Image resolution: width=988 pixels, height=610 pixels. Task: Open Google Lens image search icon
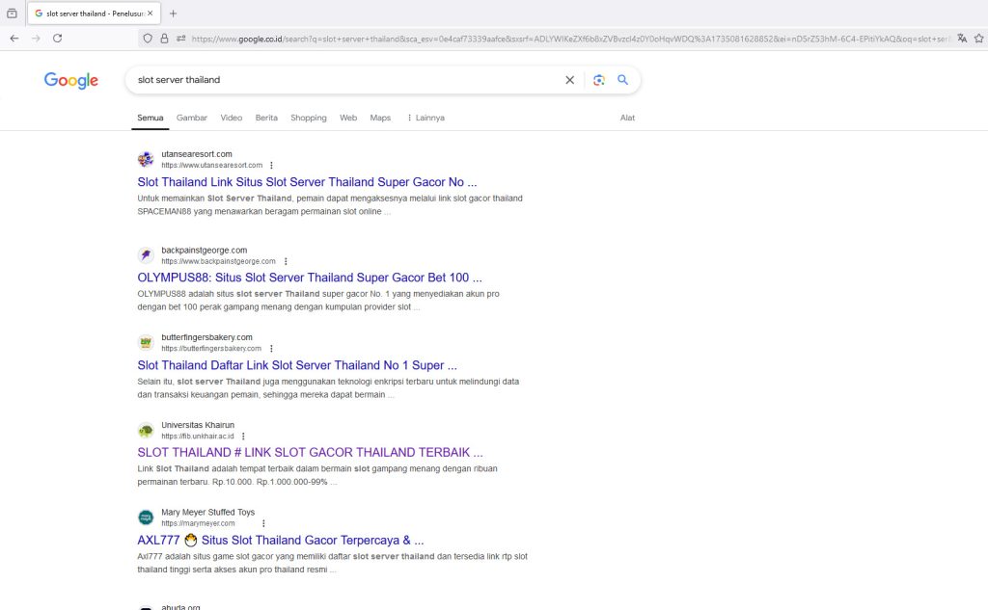point(598,80)
